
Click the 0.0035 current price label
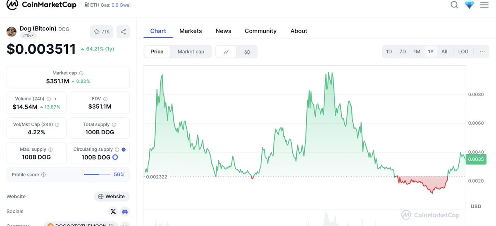coord(475,159)
